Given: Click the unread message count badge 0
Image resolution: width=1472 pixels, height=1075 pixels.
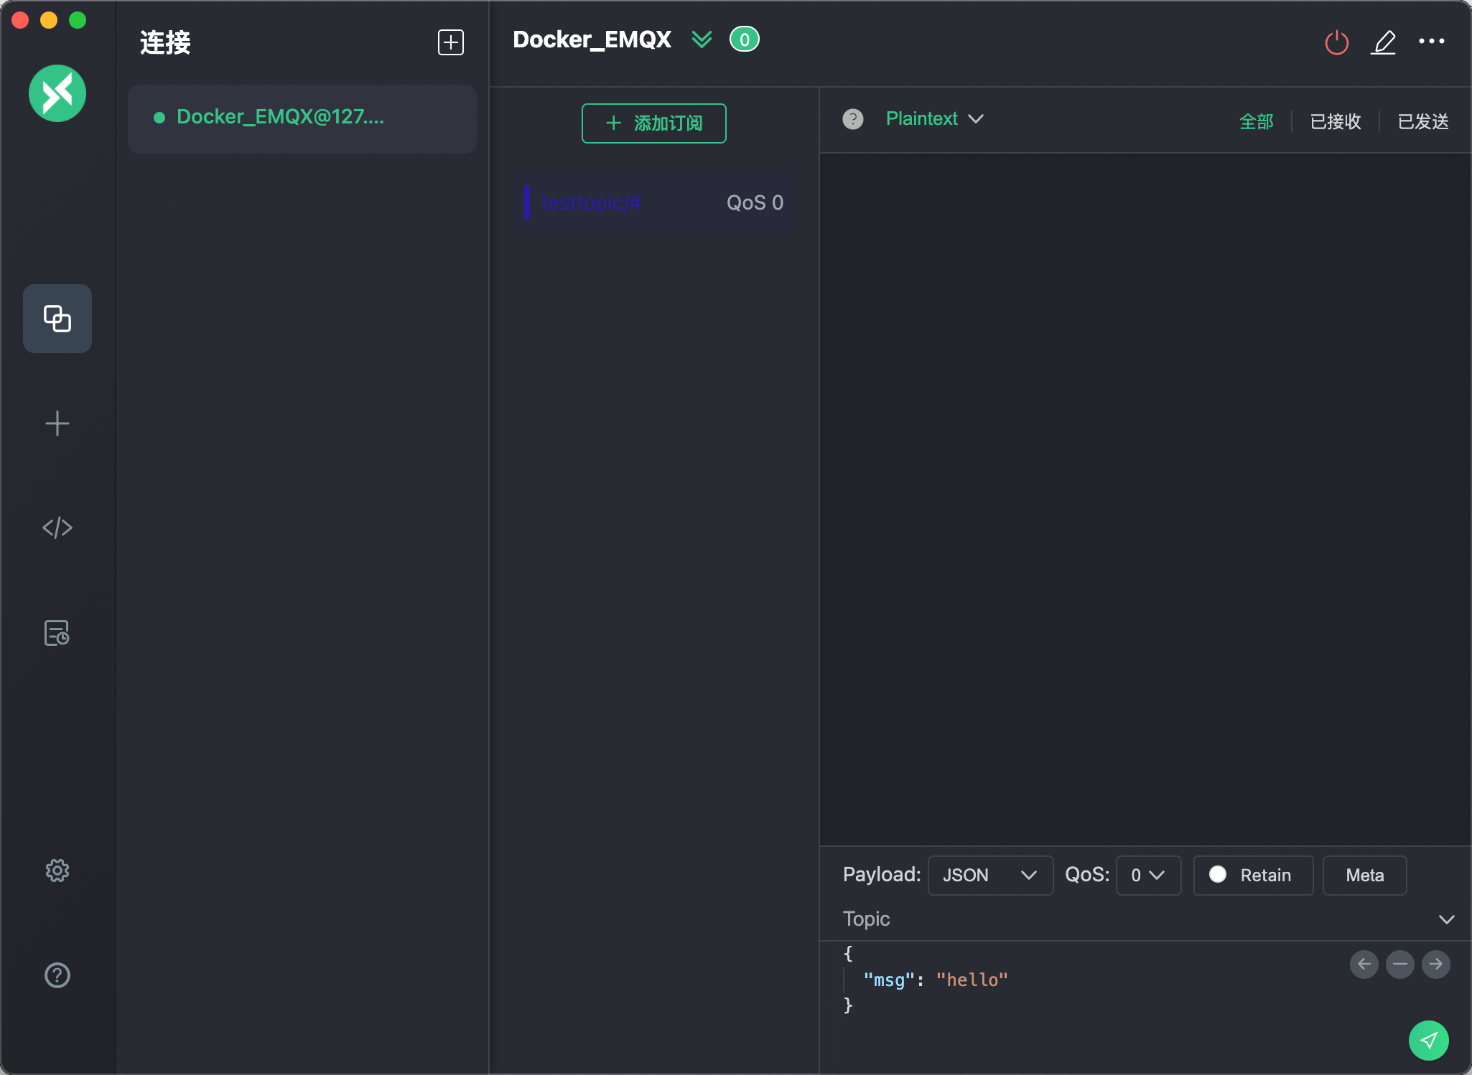Looking at the screenshot, I should point(745,39).
